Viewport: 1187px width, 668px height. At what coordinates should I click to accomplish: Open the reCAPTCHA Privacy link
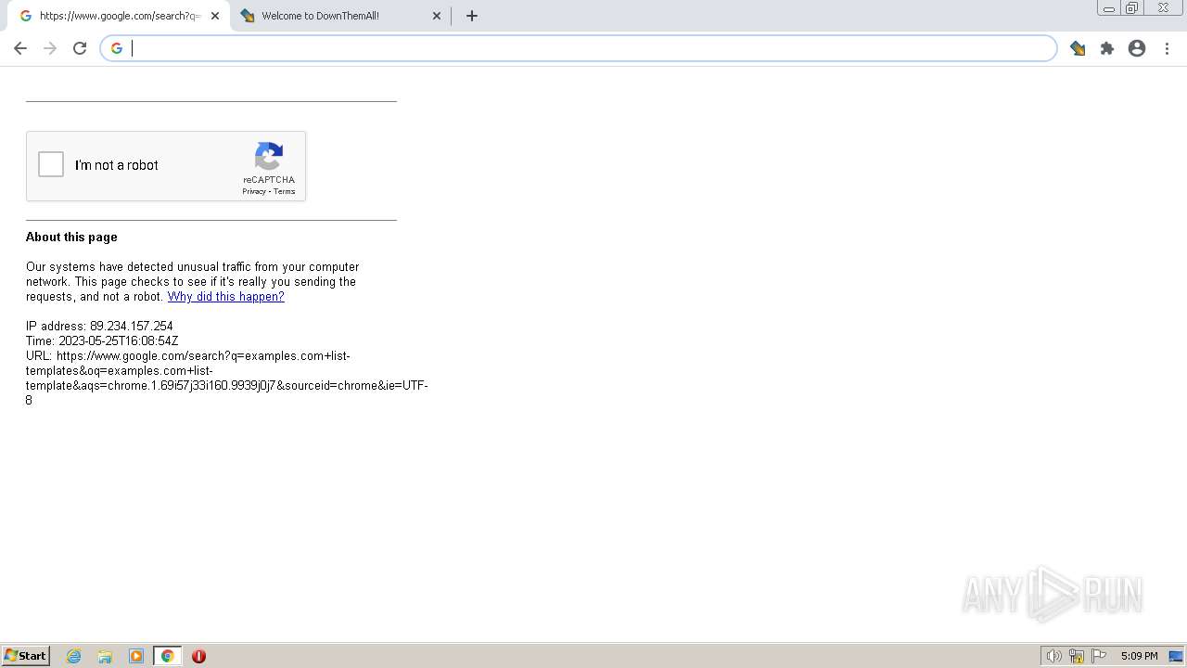coord(254,192)
